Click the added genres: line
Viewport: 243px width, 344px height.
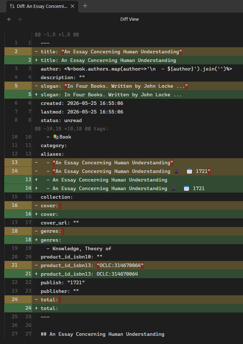(123, 240)
